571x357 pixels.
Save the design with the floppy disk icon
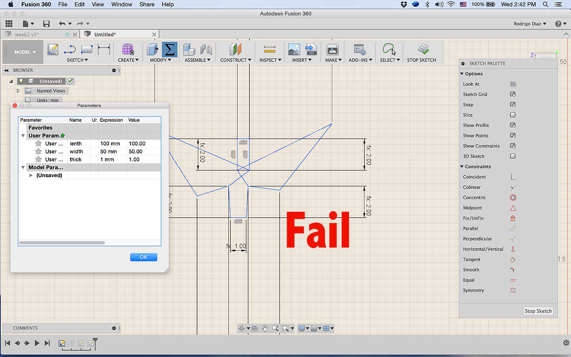[46, 24]
